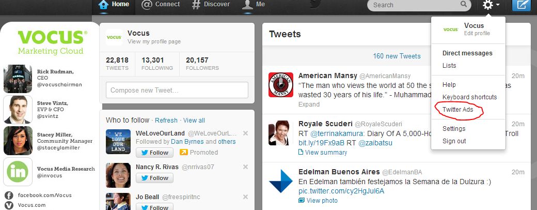537x210 pixels.
Task: Select Twitter Ads from the menu
Action: tap(457, 110)
